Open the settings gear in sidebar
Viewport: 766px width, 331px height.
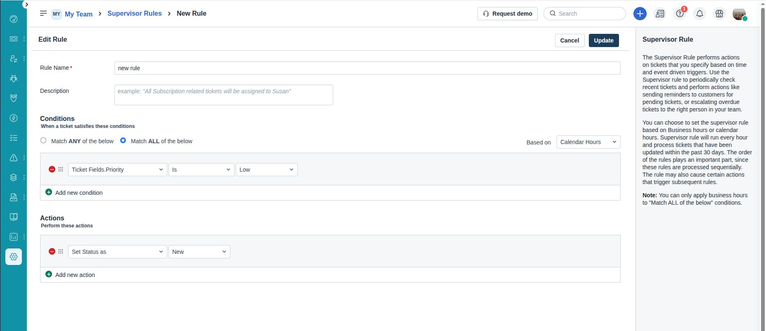14,257
